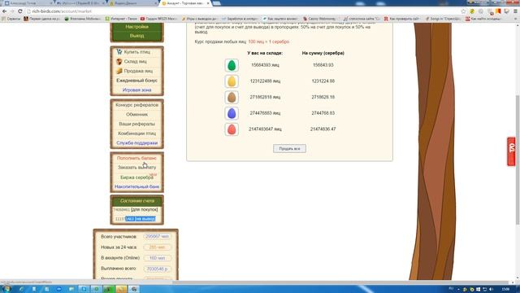Open the apps grid icon labeled Сервисы

(x=3, y=19)
